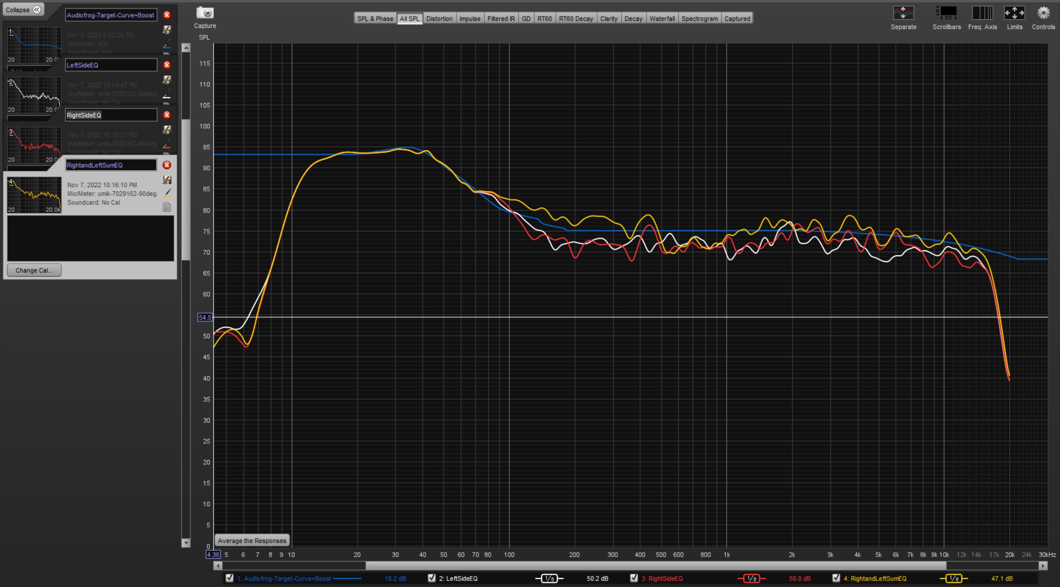Click the 54.5 dB cursor value box
This screenshot has width=1060, height=587.
tap(205, 317)
